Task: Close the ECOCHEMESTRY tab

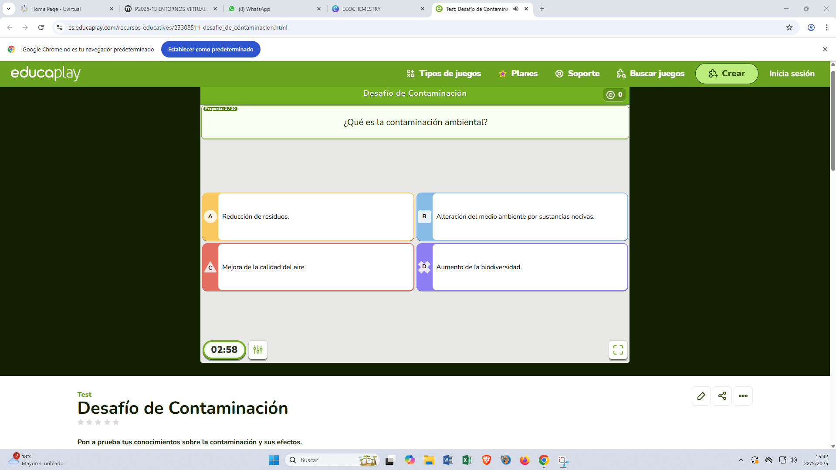Action: [422, 9]
